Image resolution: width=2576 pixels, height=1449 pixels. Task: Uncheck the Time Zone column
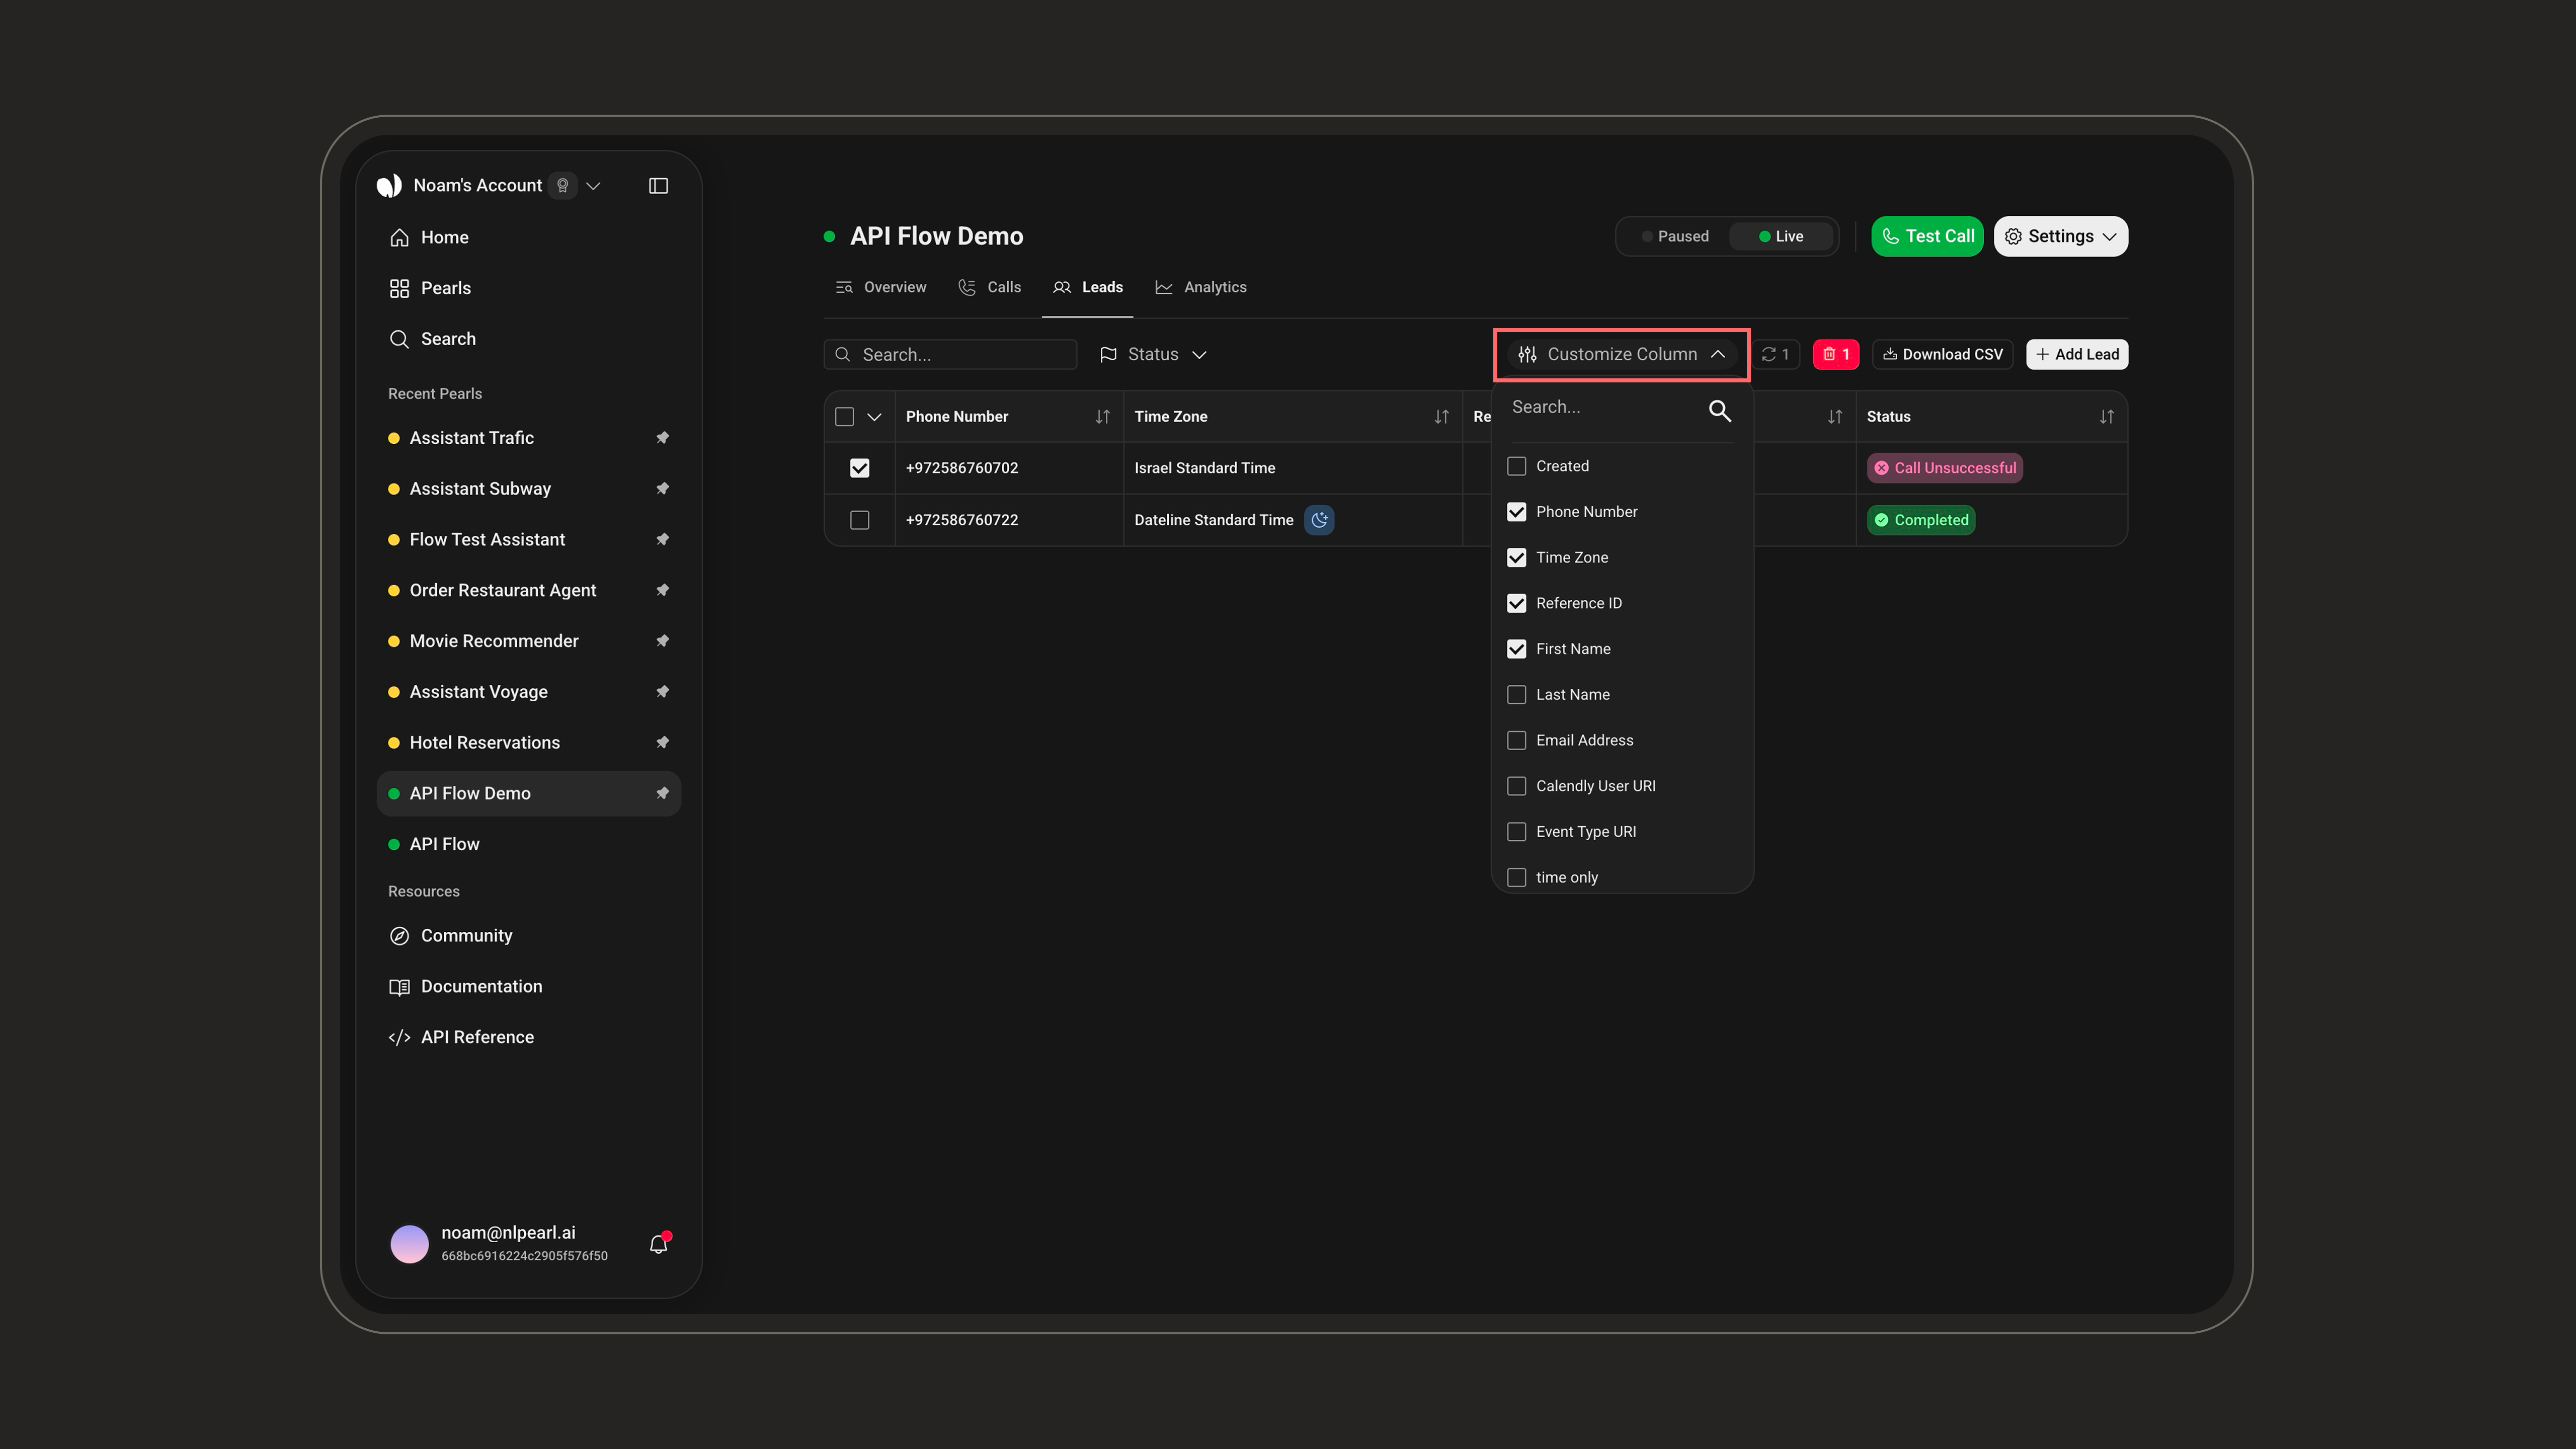tap(1516, 558)
